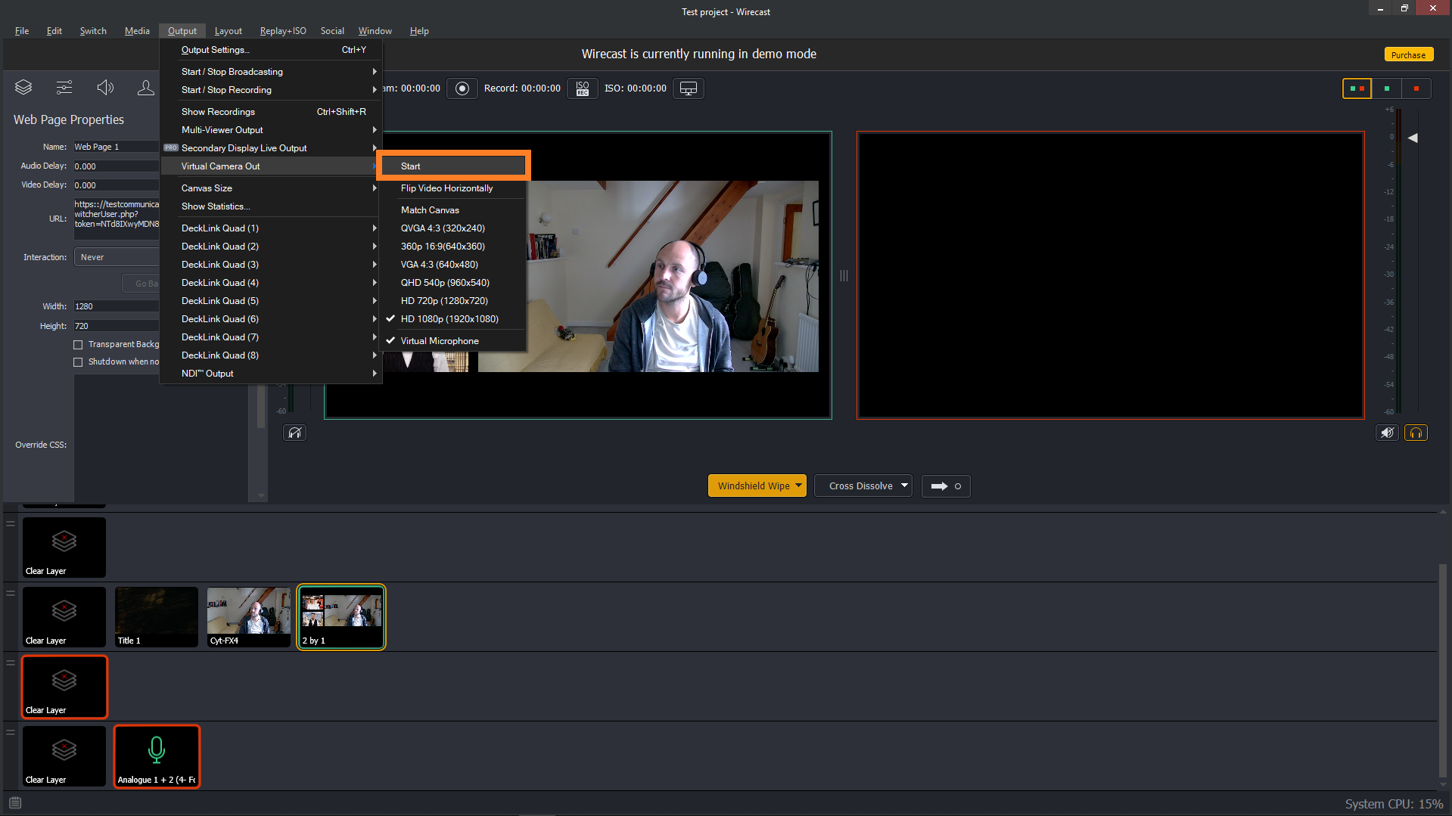Click the ISO REC button

pyautogui.click(x=583, y=88)
